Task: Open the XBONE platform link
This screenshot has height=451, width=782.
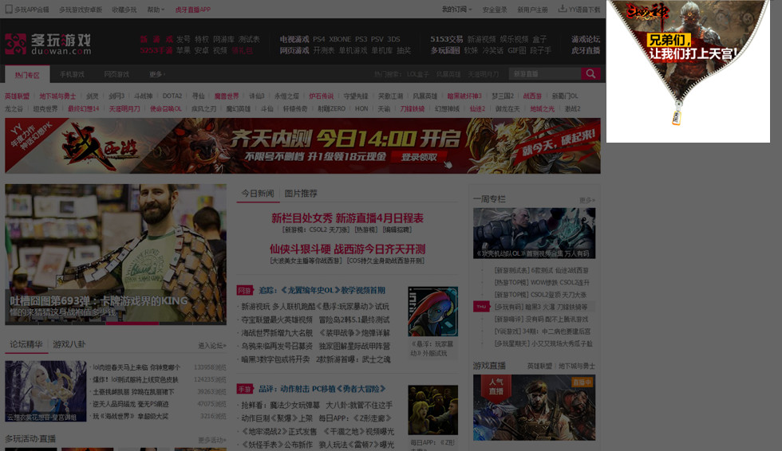Action: (x=340, y=39)
